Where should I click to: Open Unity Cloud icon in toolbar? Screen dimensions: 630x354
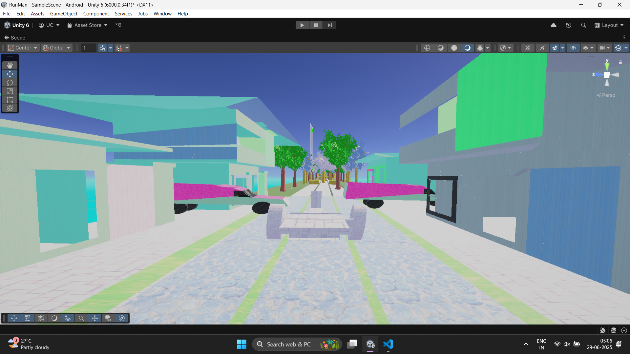point(554,25)
